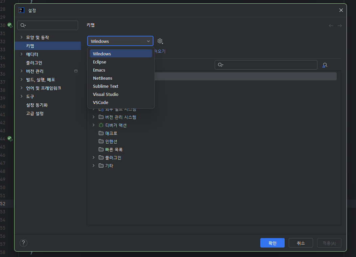This screenshot has width=356, height=257.
Task: Switch keymap to VSCode
Action: click(121, 103)
